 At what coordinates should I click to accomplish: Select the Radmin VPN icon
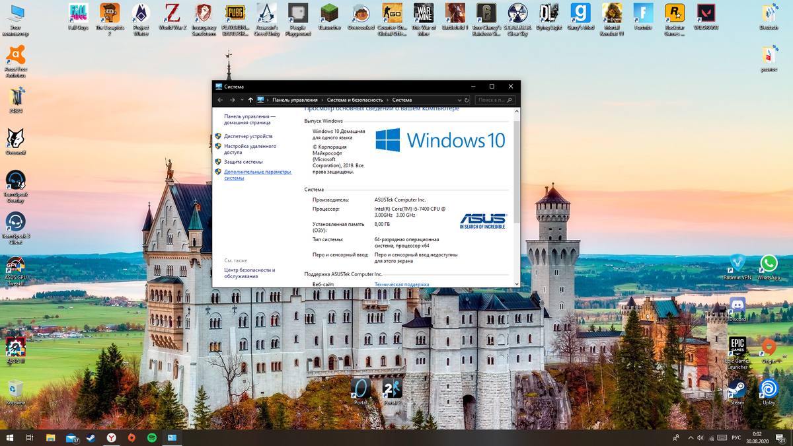pyautogui.click(x=737, y=268)
